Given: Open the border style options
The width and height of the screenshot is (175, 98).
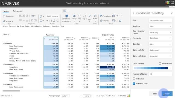Looking at the screenshot, I should [42, 21].
